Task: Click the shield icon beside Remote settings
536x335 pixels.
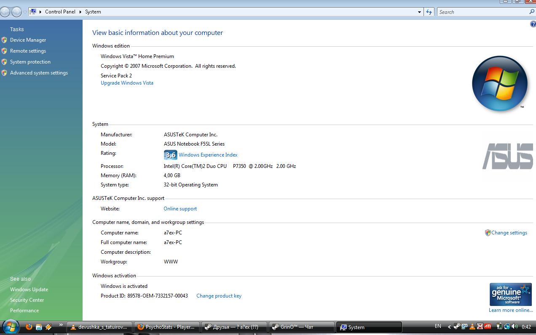Action: pos(4,51)
